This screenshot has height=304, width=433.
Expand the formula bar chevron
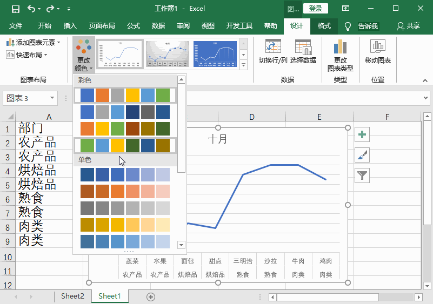pos(425,98)
